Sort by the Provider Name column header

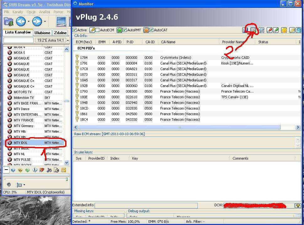[237, 42]
